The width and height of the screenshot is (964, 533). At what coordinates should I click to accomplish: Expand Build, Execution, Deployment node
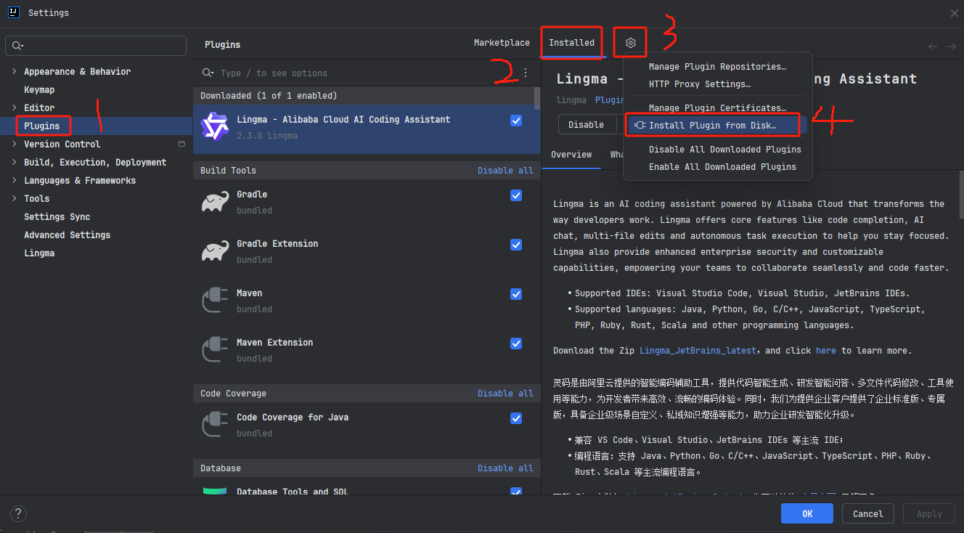point(15,162)
